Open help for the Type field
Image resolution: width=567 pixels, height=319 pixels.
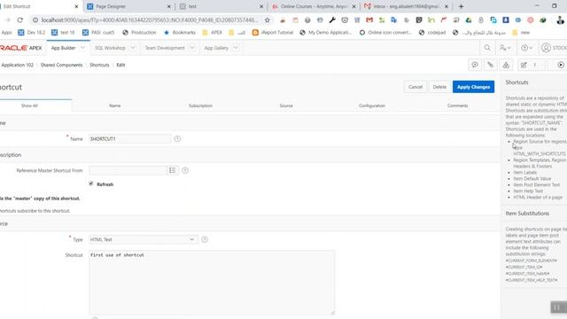click(205, 239)
